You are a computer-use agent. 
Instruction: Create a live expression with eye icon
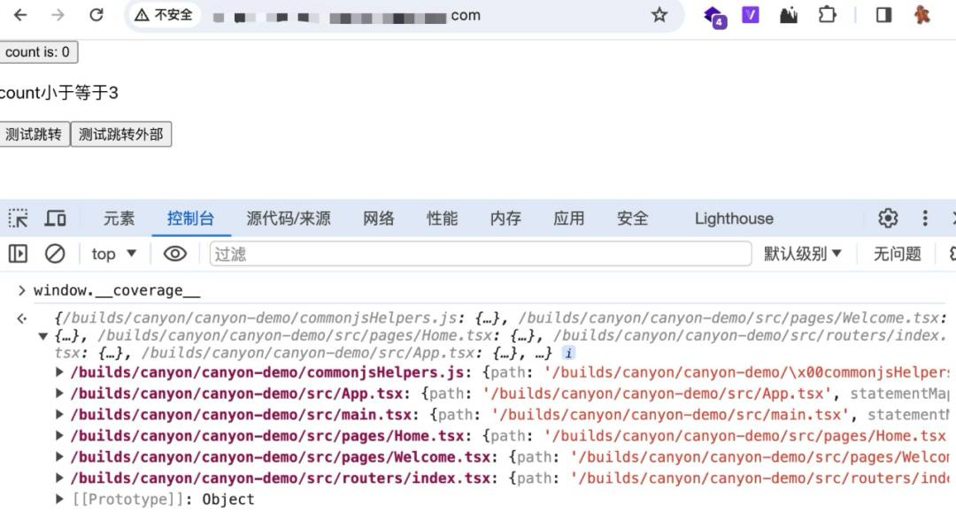(x=175, y=254)
